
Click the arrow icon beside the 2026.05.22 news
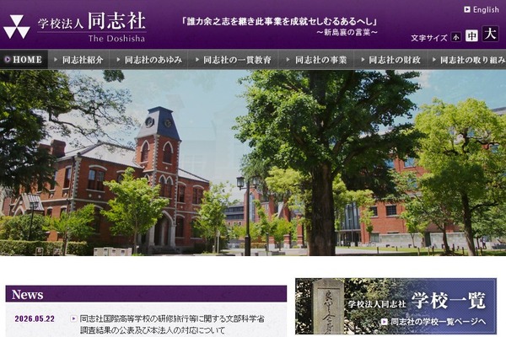(x=73, y=318)
